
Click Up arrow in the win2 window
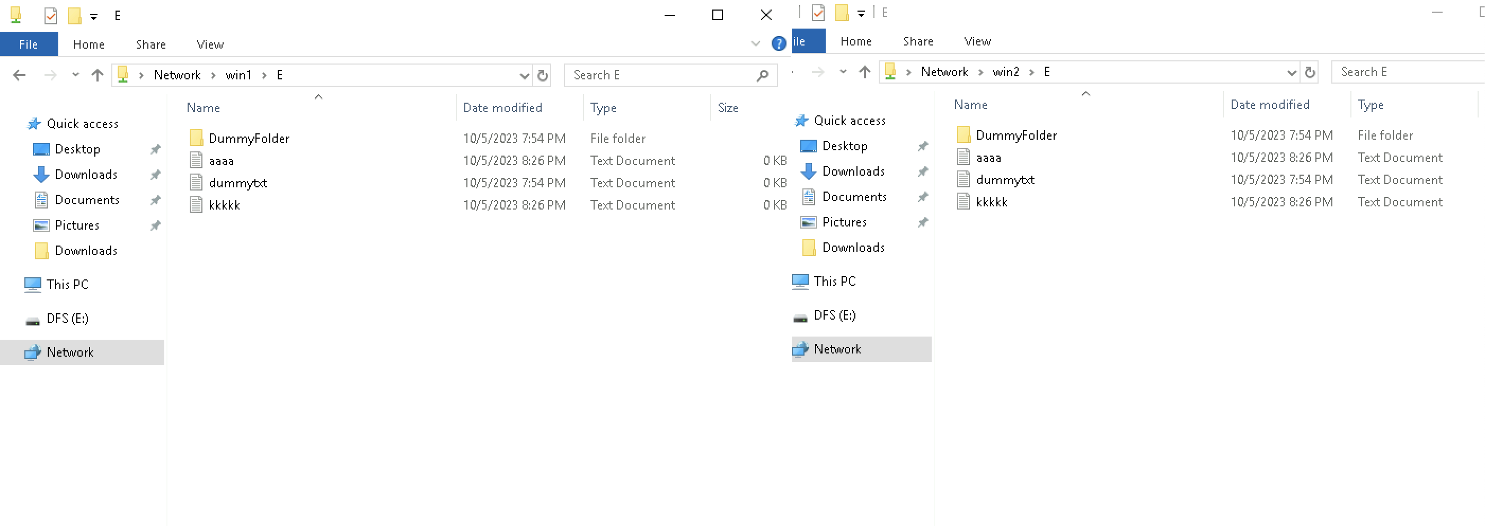pos(865,72)
